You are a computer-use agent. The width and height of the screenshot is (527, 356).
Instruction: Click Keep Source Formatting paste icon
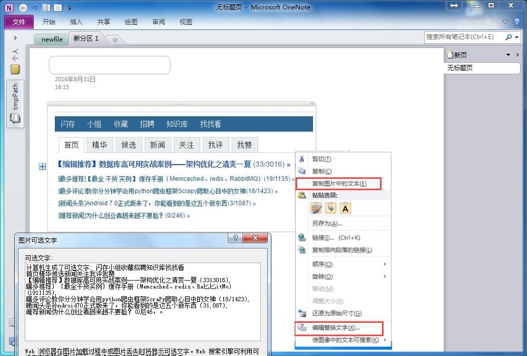pyautogui.click(x=316, y=208)
